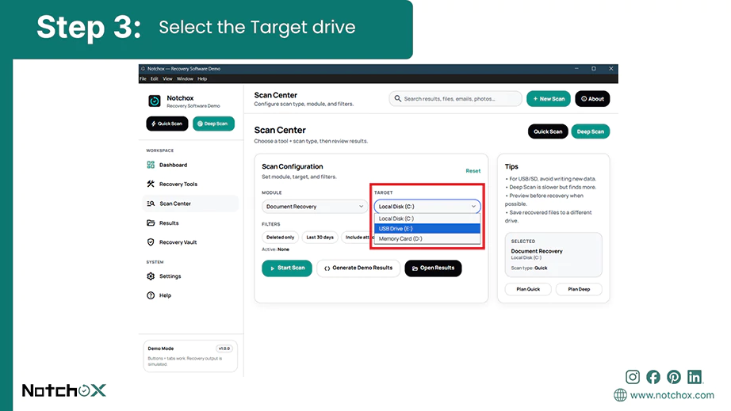Click Generate Demo Results button
Image resolution: width=731 pixels, height=411 pixels.
358,268
